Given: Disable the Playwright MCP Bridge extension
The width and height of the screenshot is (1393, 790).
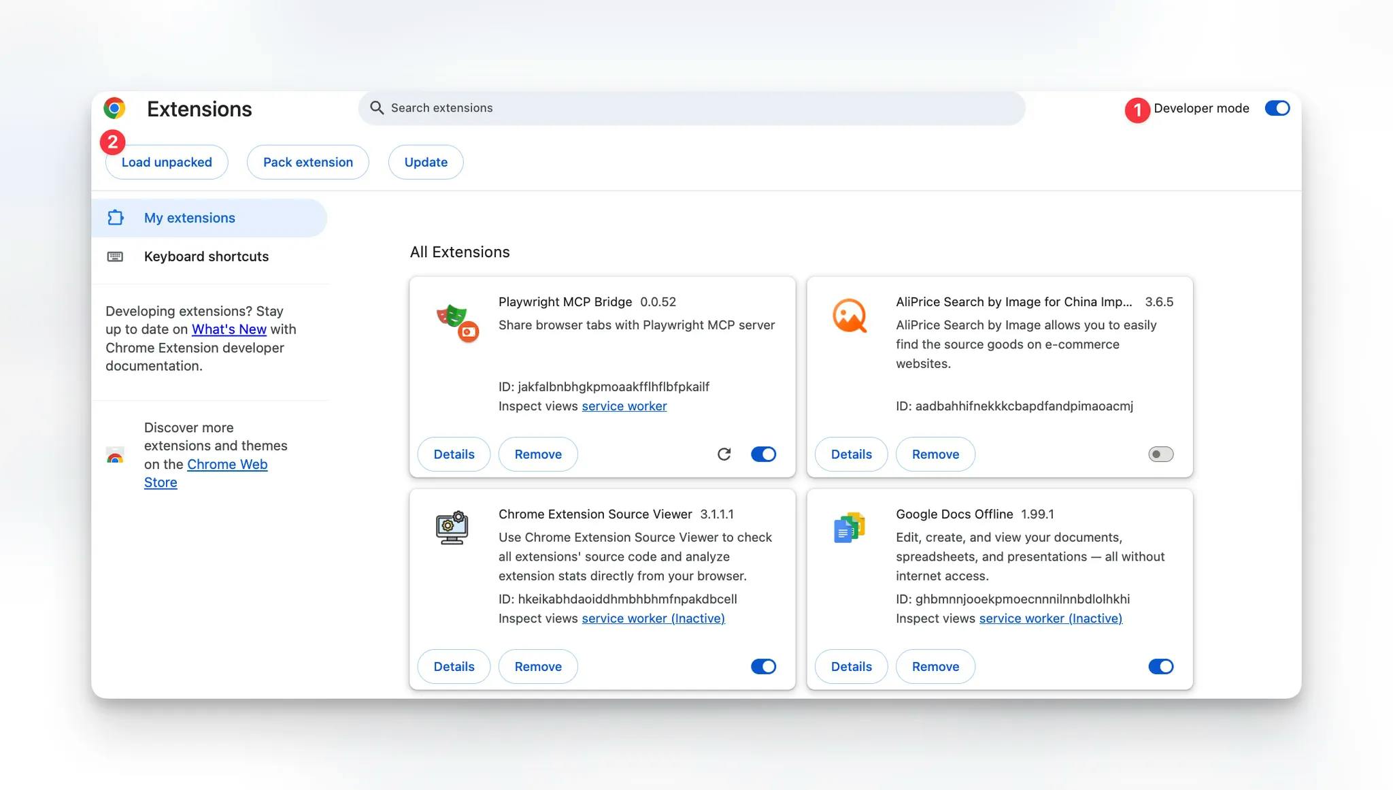Looking at the screenshot, I should click(x=763, y=454).
